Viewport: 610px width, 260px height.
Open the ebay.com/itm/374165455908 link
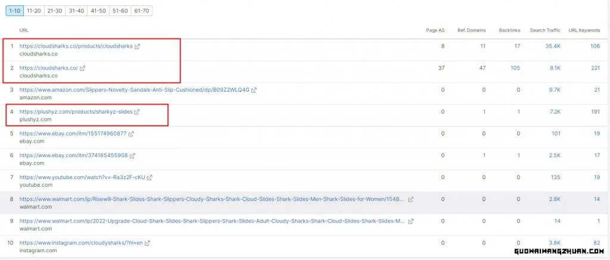73,155
